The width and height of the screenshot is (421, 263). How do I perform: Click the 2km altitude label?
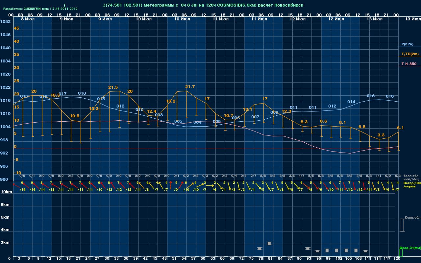click(x=5, y=243)
